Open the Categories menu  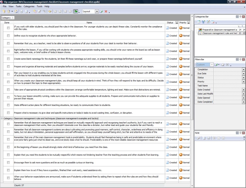point(29,6)
